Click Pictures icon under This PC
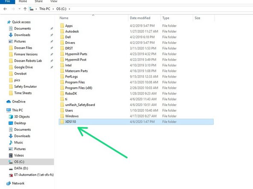Image resolution: width=253 pixels, height=189 pixels. [11, 149]
